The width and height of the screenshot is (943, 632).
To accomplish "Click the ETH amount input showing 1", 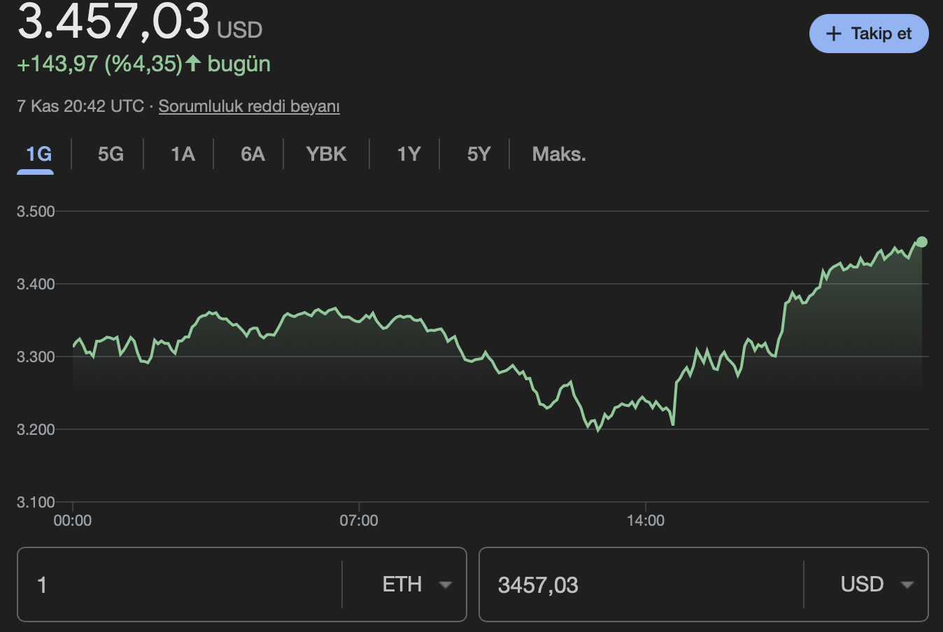I will [140, 584].
